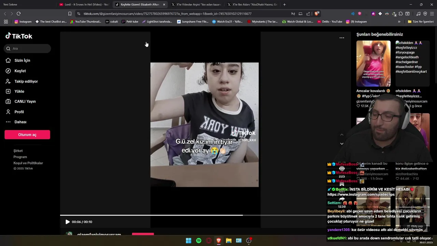Go to previous video with up chevron

coord(342,135)
